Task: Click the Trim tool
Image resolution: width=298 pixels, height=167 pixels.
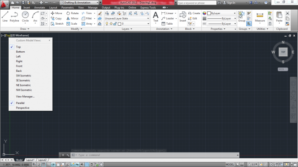Action: (87, 13)
